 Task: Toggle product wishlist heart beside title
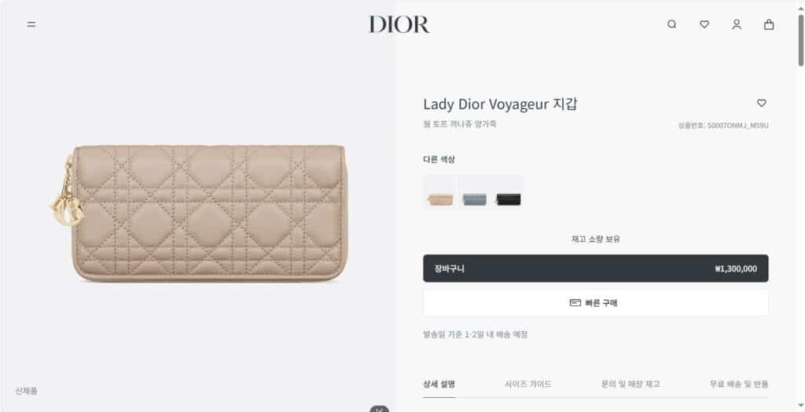point(761,103)
